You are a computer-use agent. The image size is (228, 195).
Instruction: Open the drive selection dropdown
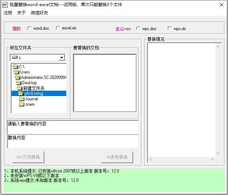coord(62,58)
